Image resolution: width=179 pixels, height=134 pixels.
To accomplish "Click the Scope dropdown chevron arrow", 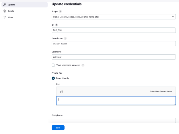I will (x=173, y=17).
